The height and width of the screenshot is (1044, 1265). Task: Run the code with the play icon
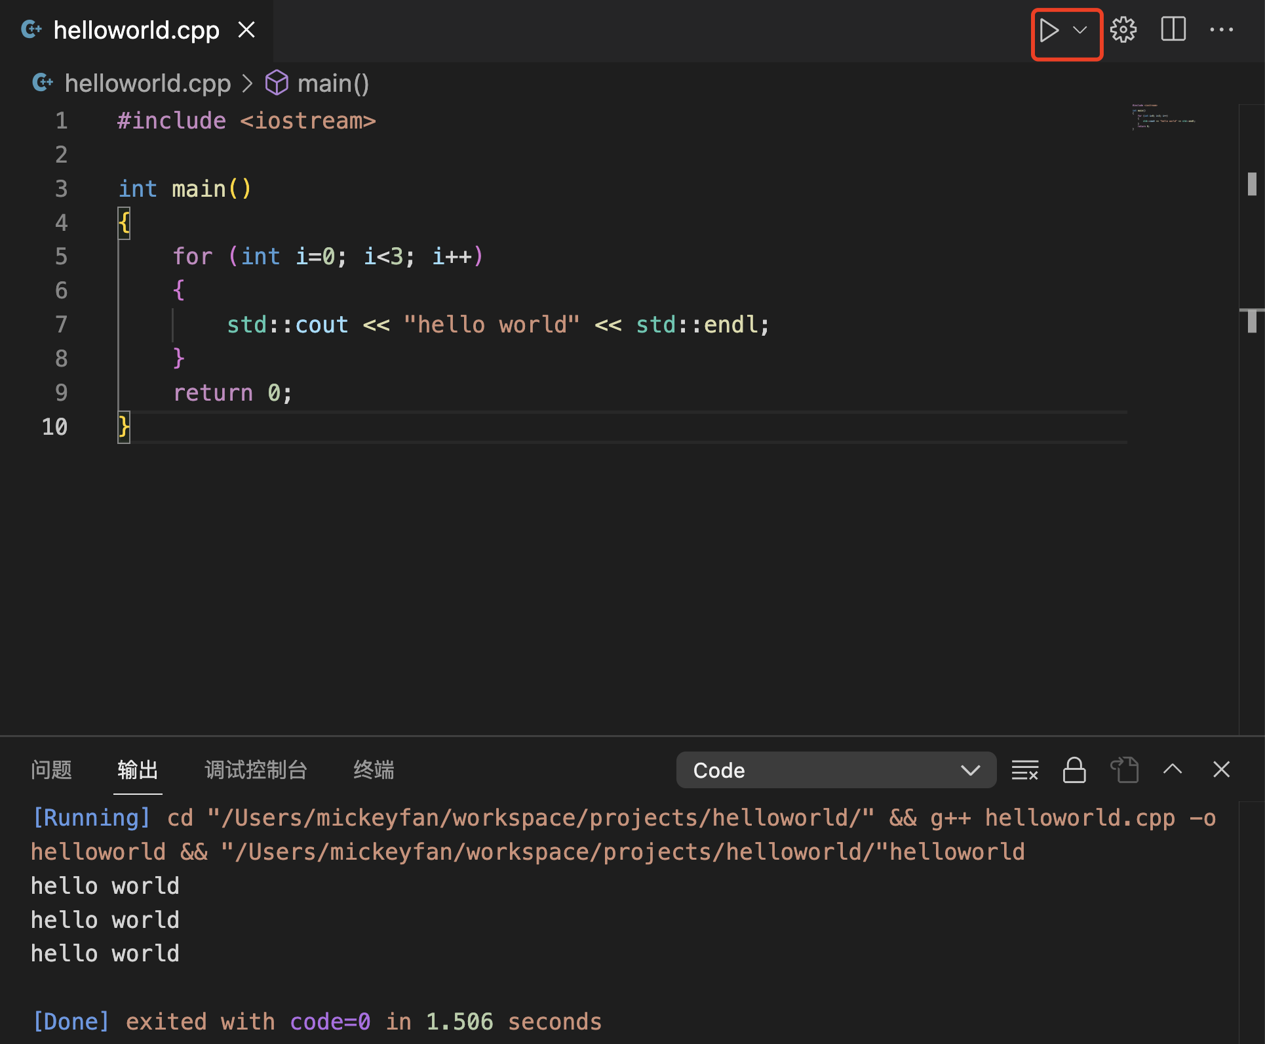pos(1049,30)
